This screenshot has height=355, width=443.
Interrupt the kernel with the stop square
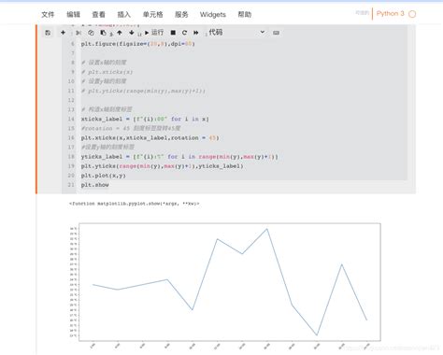tap(173, 33)
